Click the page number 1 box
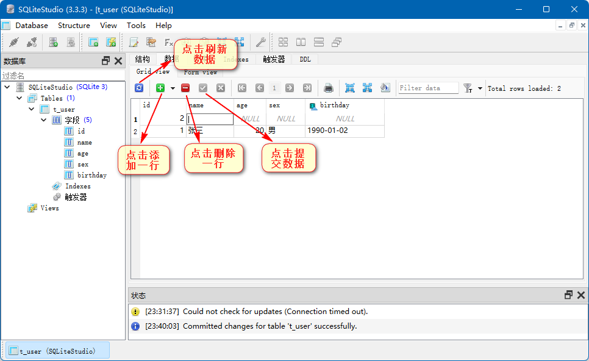Viewport: 589px width, 361px height. [274, 88]
